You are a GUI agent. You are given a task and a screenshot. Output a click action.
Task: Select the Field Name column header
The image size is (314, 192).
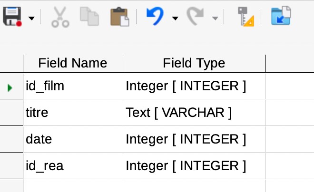(x=73, y=63)
